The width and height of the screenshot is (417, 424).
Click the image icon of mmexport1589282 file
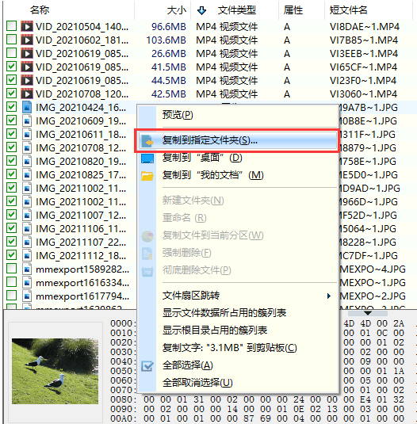click(27, 269)
